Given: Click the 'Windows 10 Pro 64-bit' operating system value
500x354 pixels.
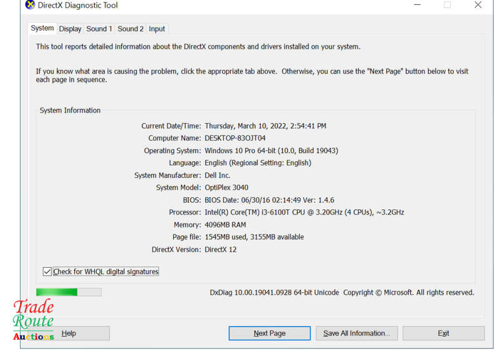Looking at the screenshot, I should [x=271, y=150].
